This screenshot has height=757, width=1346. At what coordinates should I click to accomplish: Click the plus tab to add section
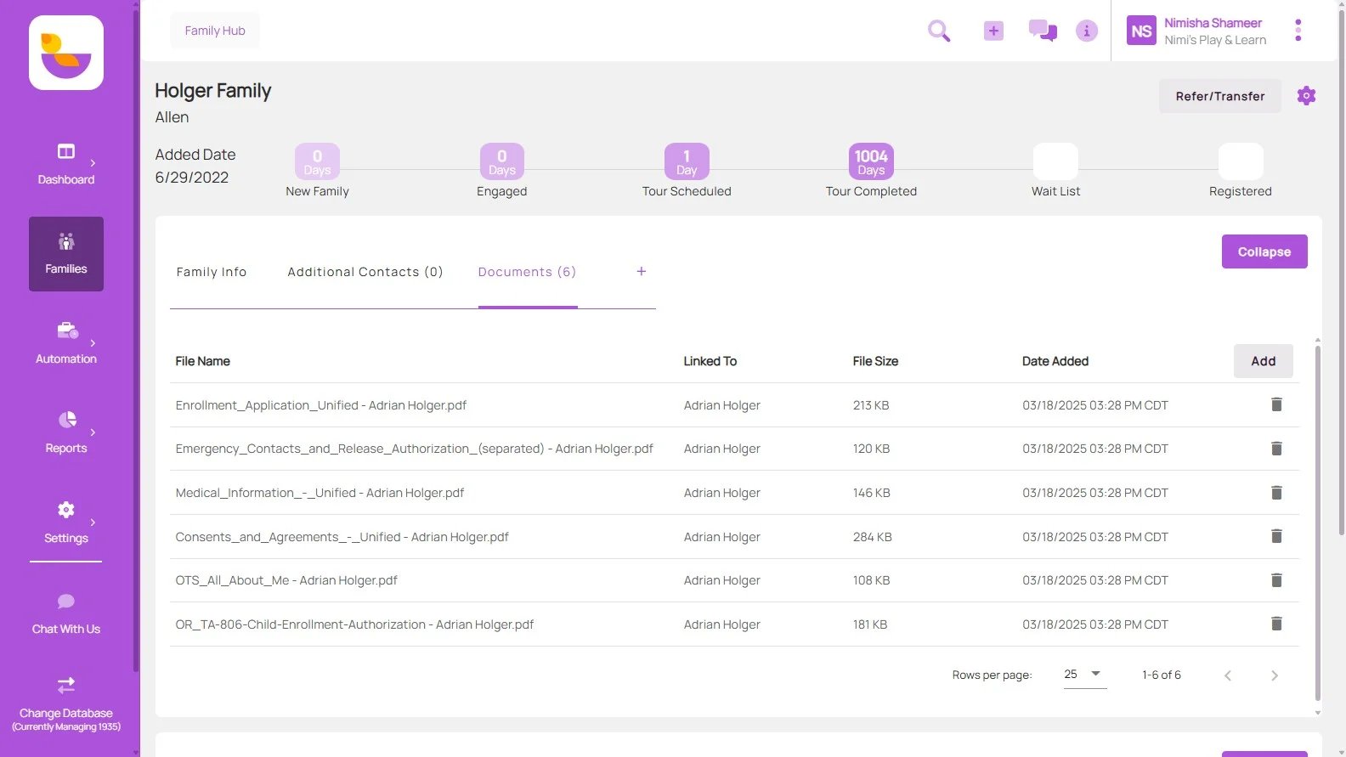(x=642, y=271)
